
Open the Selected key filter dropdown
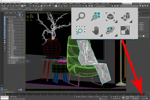click(135, 97)
